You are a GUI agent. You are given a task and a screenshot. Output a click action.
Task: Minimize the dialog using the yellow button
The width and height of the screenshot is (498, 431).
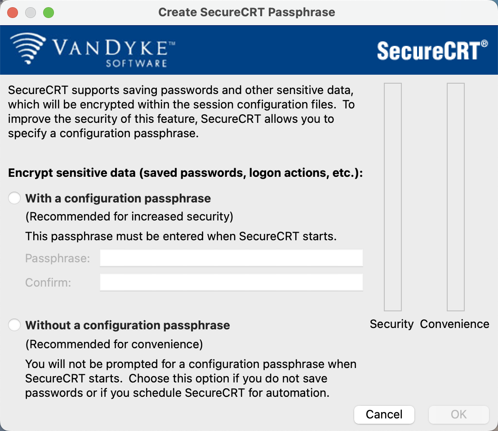pyautogui.click(x=31, y=12)
